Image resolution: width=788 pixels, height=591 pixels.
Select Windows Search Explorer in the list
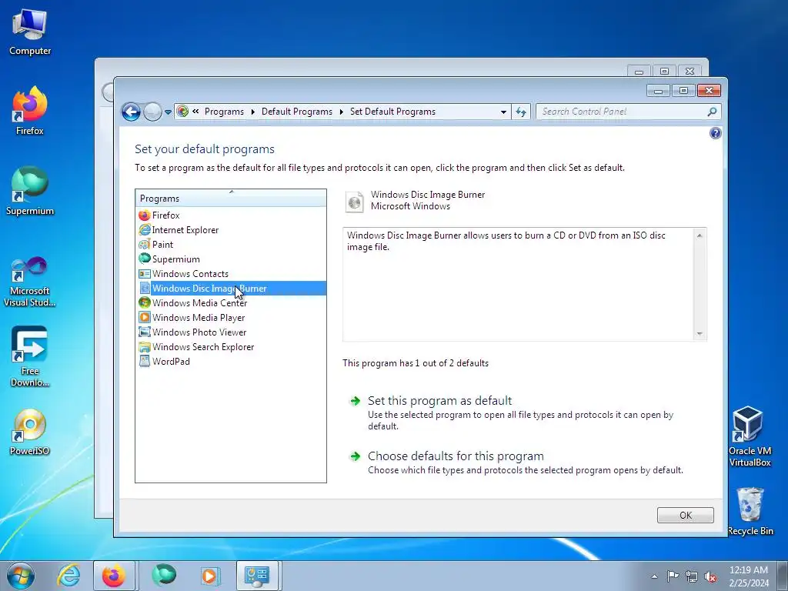pyautogui.click(x=196, y=347)
